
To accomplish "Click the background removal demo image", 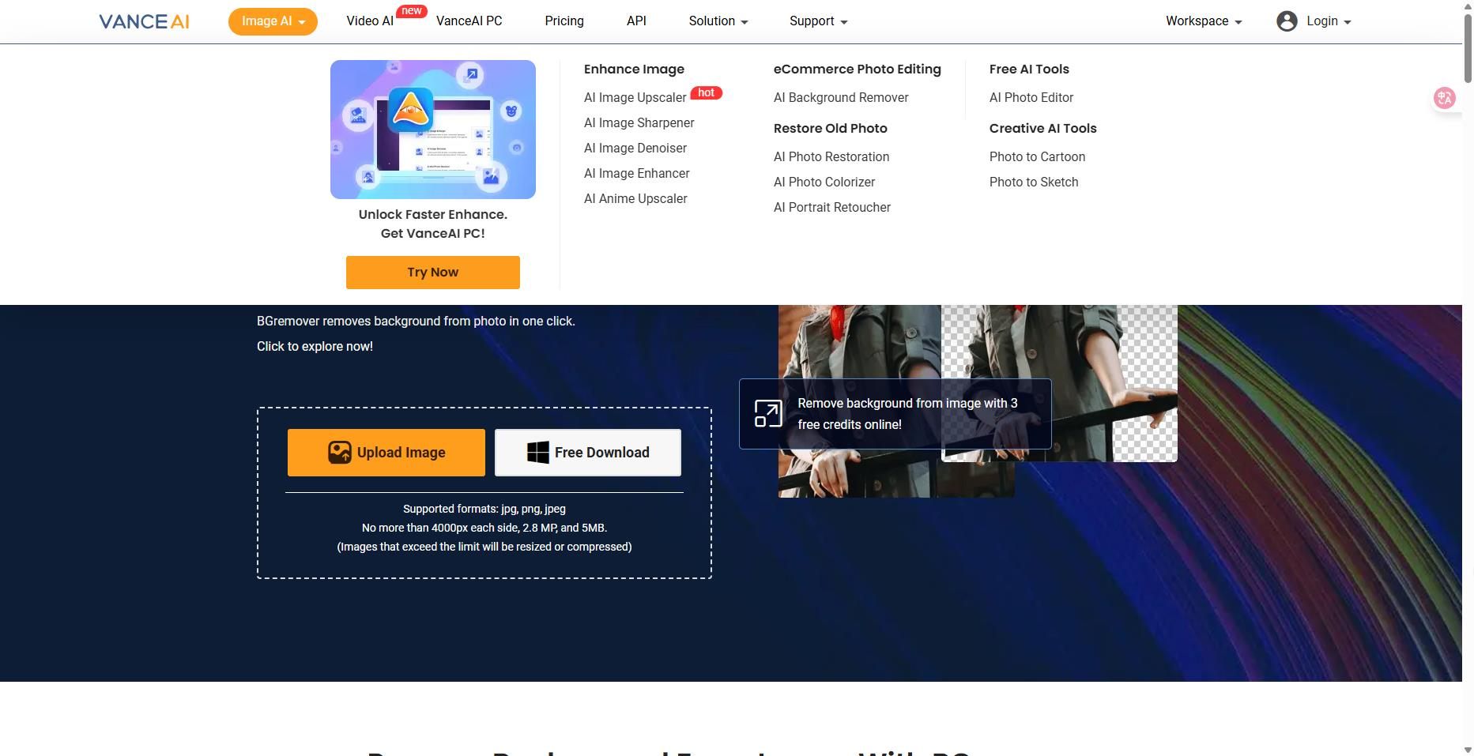I will pyautogui.click(x=978, y=401).
